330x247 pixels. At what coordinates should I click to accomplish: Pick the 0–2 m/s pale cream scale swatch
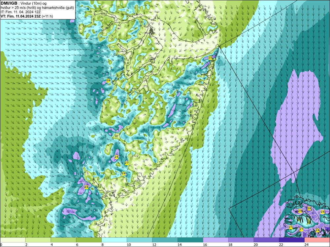pos(13,240)
